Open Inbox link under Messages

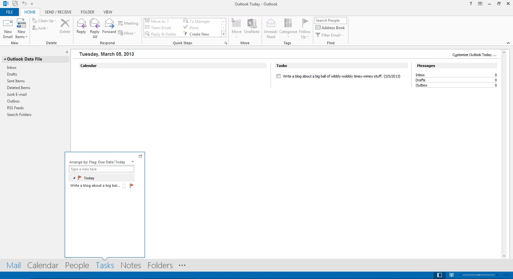(420, 75)
